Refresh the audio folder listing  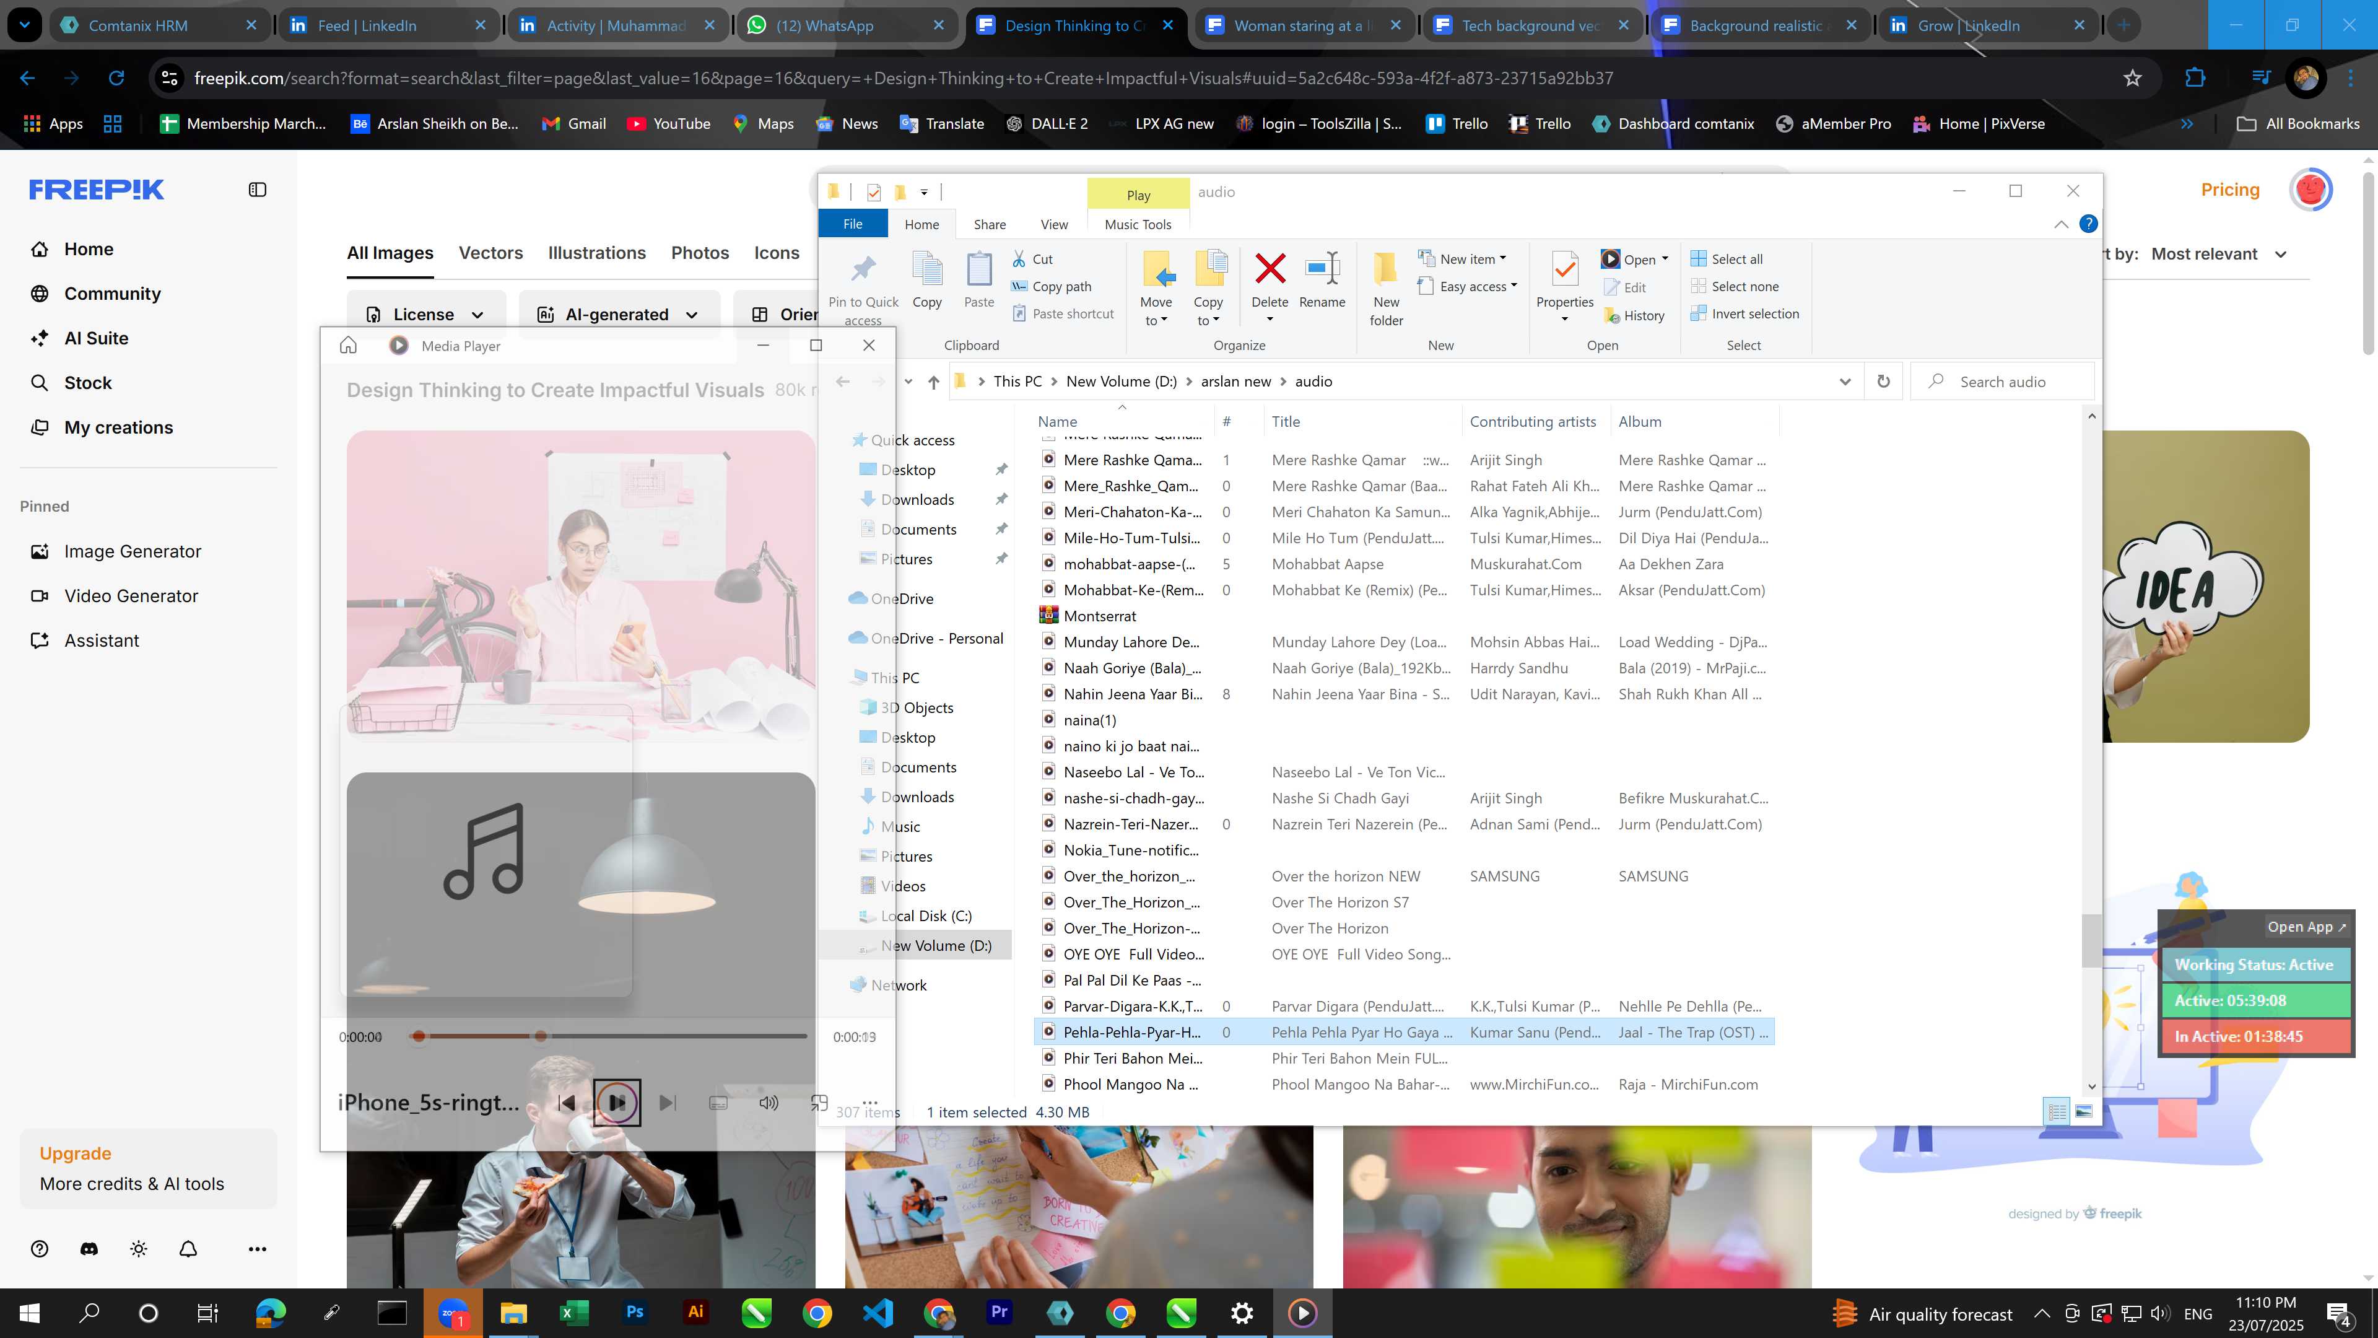point(1883,382)
